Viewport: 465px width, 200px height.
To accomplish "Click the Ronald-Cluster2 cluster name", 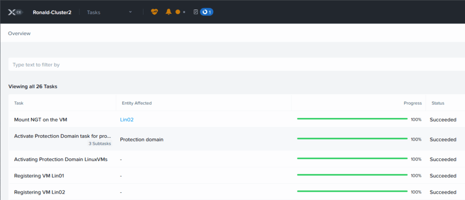I will [51, 12].
